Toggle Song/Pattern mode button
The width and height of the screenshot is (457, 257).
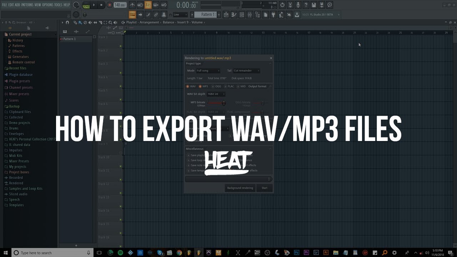[x=86, y=5]
